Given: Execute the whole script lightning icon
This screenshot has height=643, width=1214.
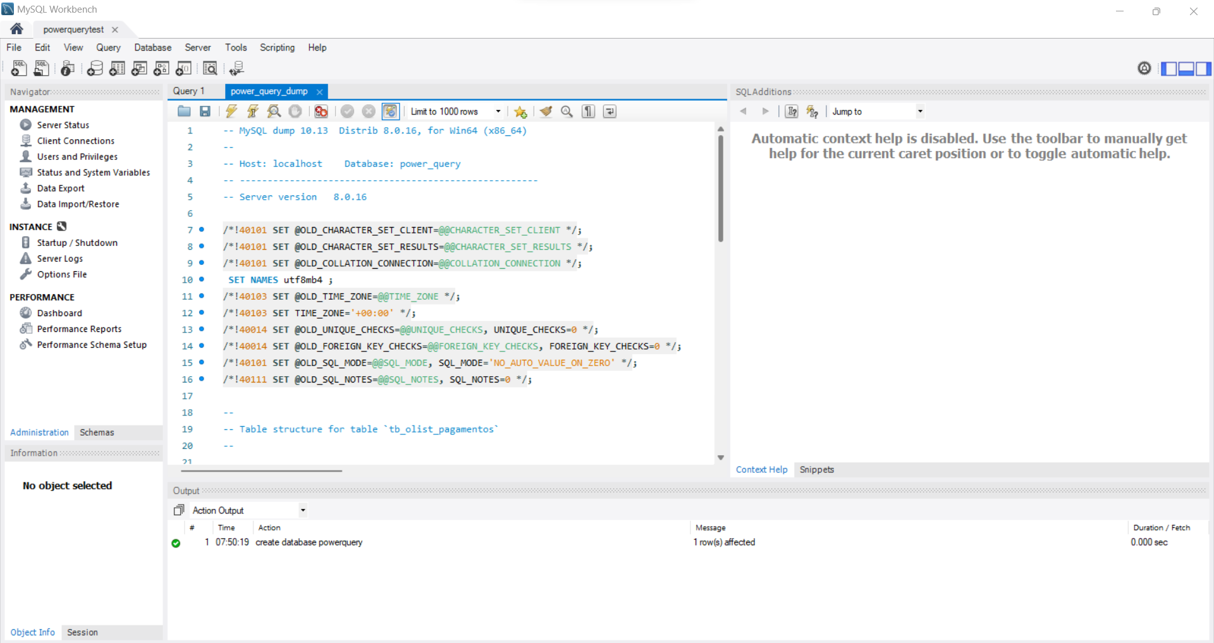Looking at the screenshot, I should coord(231,111).
